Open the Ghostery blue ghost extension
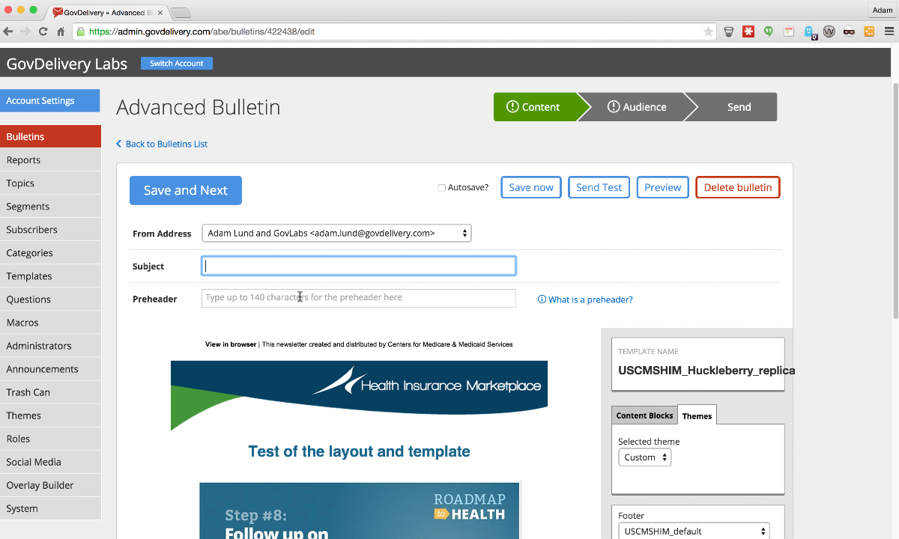Screen dimensions: 899x539 809,32
